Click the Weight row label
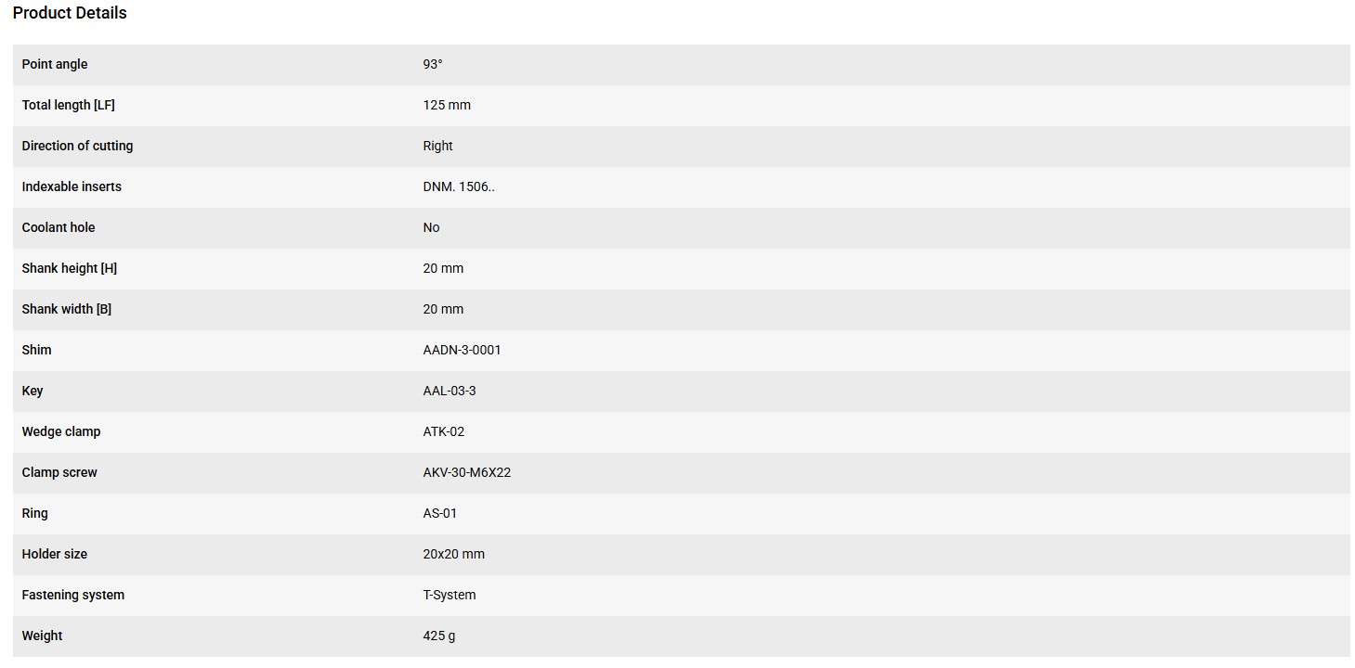Viewport: 1355px width, 668px height. pyautogui.click(x=43, y=636)
